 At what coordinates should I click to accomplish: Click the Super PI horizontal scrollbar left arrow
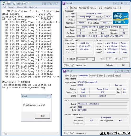[3, 133]
